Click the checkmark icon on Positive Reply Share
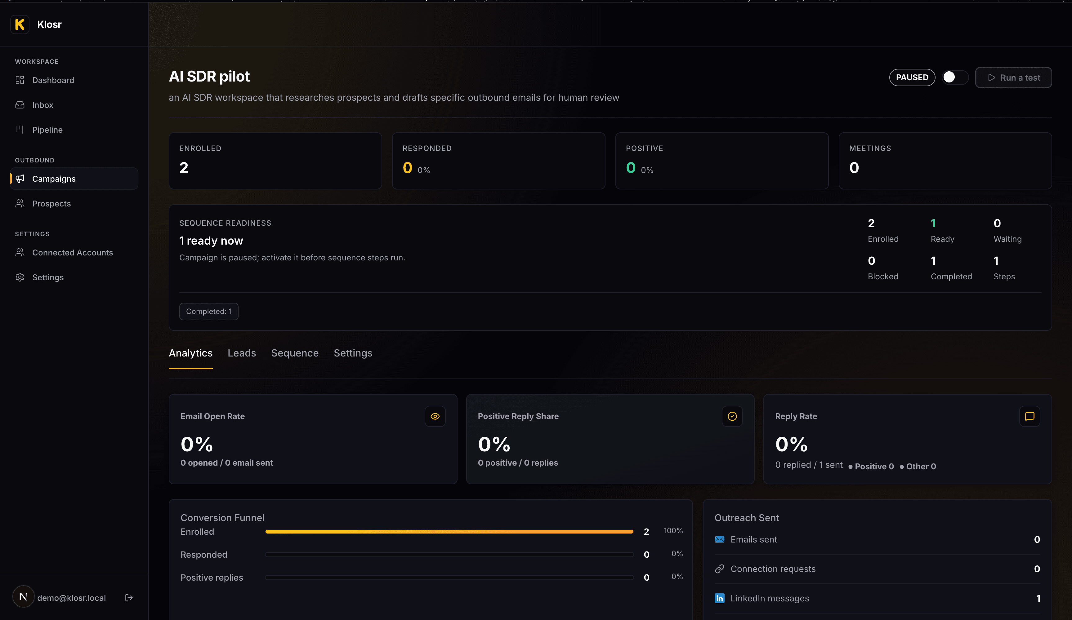1072x620 pixels. (x=732, y=416)
